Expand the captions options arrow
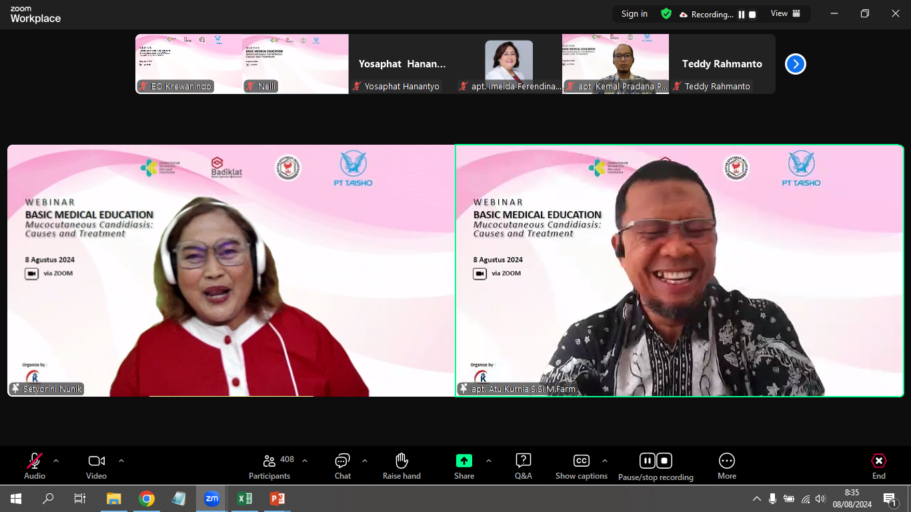The width and height of the screenshot is (911, 512). (605, 461)
